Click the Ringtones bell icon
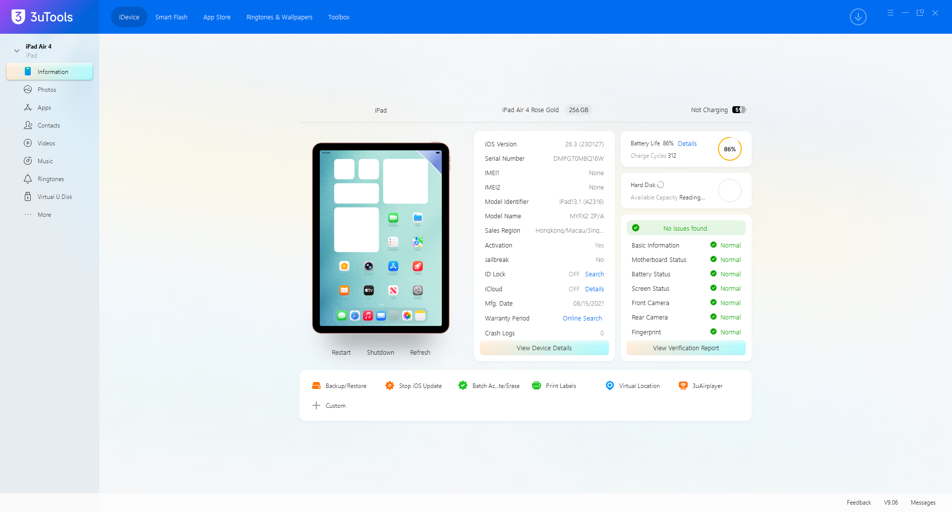Viewport: 952px width, 512px height. tap(28, 179)
